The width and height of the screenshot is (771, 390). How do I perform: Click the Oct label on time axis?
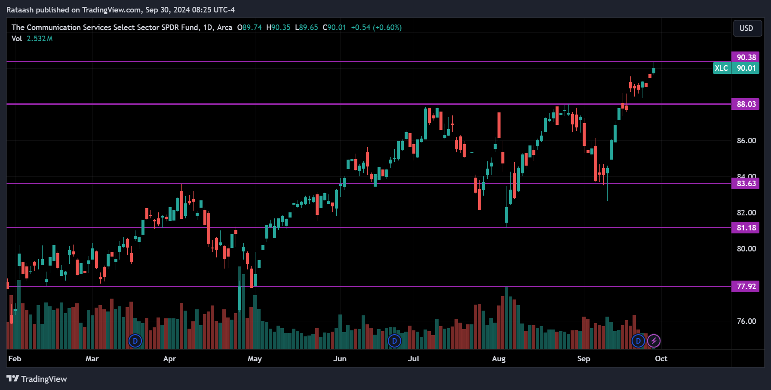point(661,359)
